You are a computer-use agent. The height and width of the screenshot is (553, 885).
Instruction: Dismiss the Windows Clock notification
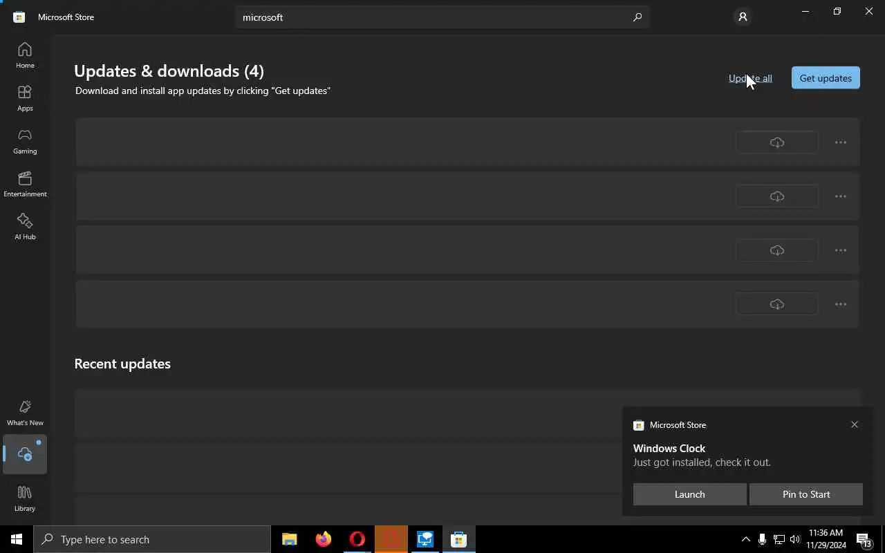click(855, 424)
